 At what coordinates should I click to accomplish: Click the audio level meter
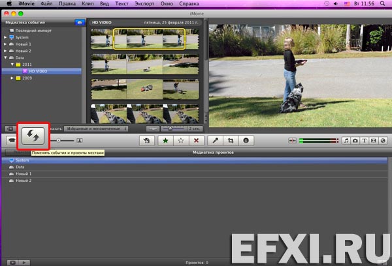click(319, 141)
